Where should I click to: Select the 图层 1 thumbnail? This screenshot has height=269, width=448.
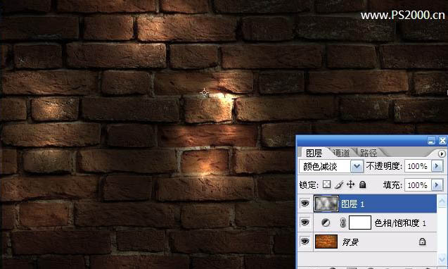pyautogui.click(x=326, y=204)
